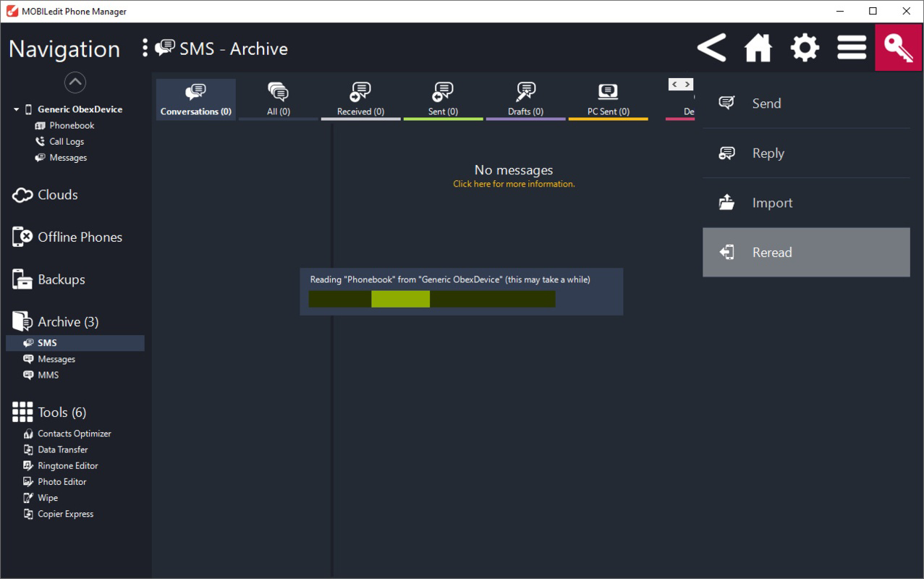The image size is (924, 579).
Task: Switch to Received (0) tab
Action: coord(360,99)
